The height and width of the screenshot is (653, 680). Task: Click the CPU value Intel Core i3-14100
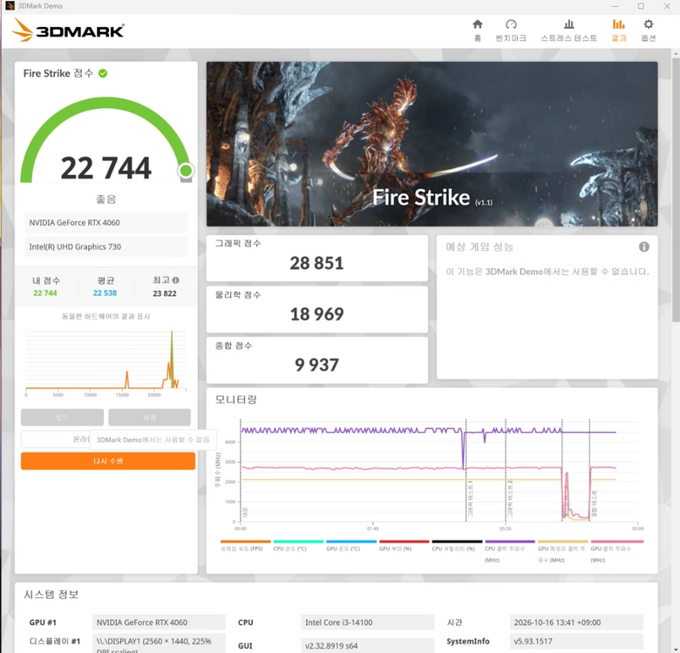click(367, 623)
